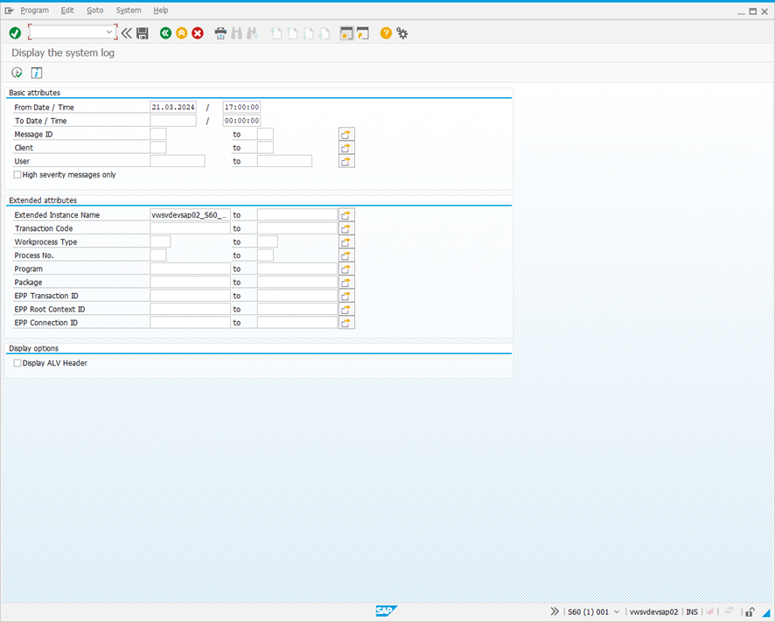This screenshot has height=622, width=775.
Task: Toggle the Display ALV Header checkbox
Action: pyautogui.click(x=17, y=363)
